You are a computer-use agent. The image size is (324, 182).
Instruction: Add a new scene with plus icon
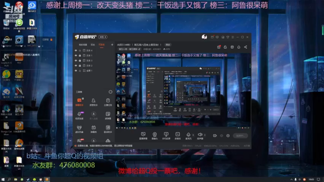point(112,44)
